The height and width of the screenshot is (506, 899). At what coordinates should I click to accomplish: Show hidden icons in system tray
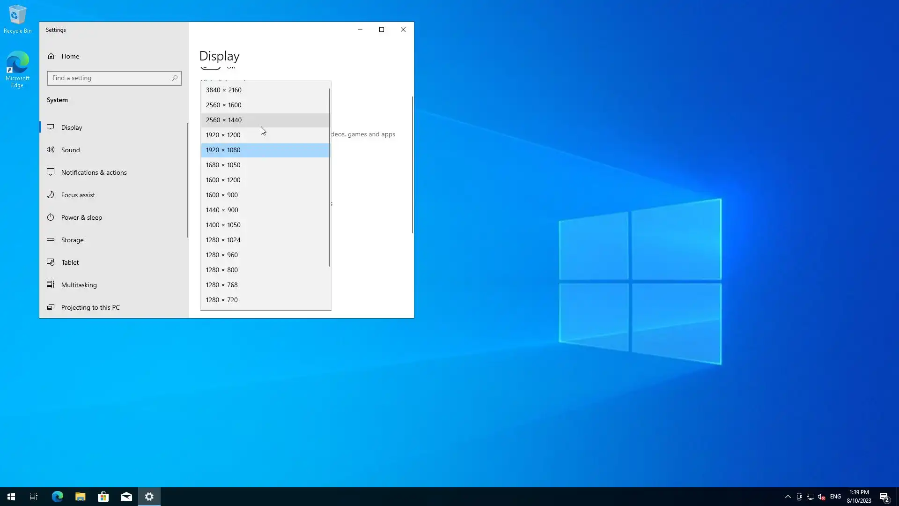[x=788, y=497]
